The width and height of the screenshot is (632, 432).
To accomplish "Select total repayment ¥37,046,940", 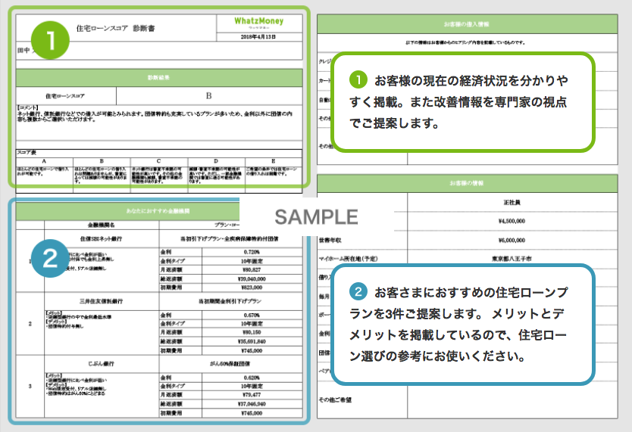I will 252,404.
